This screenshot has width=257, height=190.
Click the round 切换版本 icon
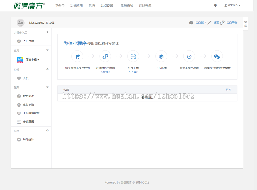pos(191,23)
